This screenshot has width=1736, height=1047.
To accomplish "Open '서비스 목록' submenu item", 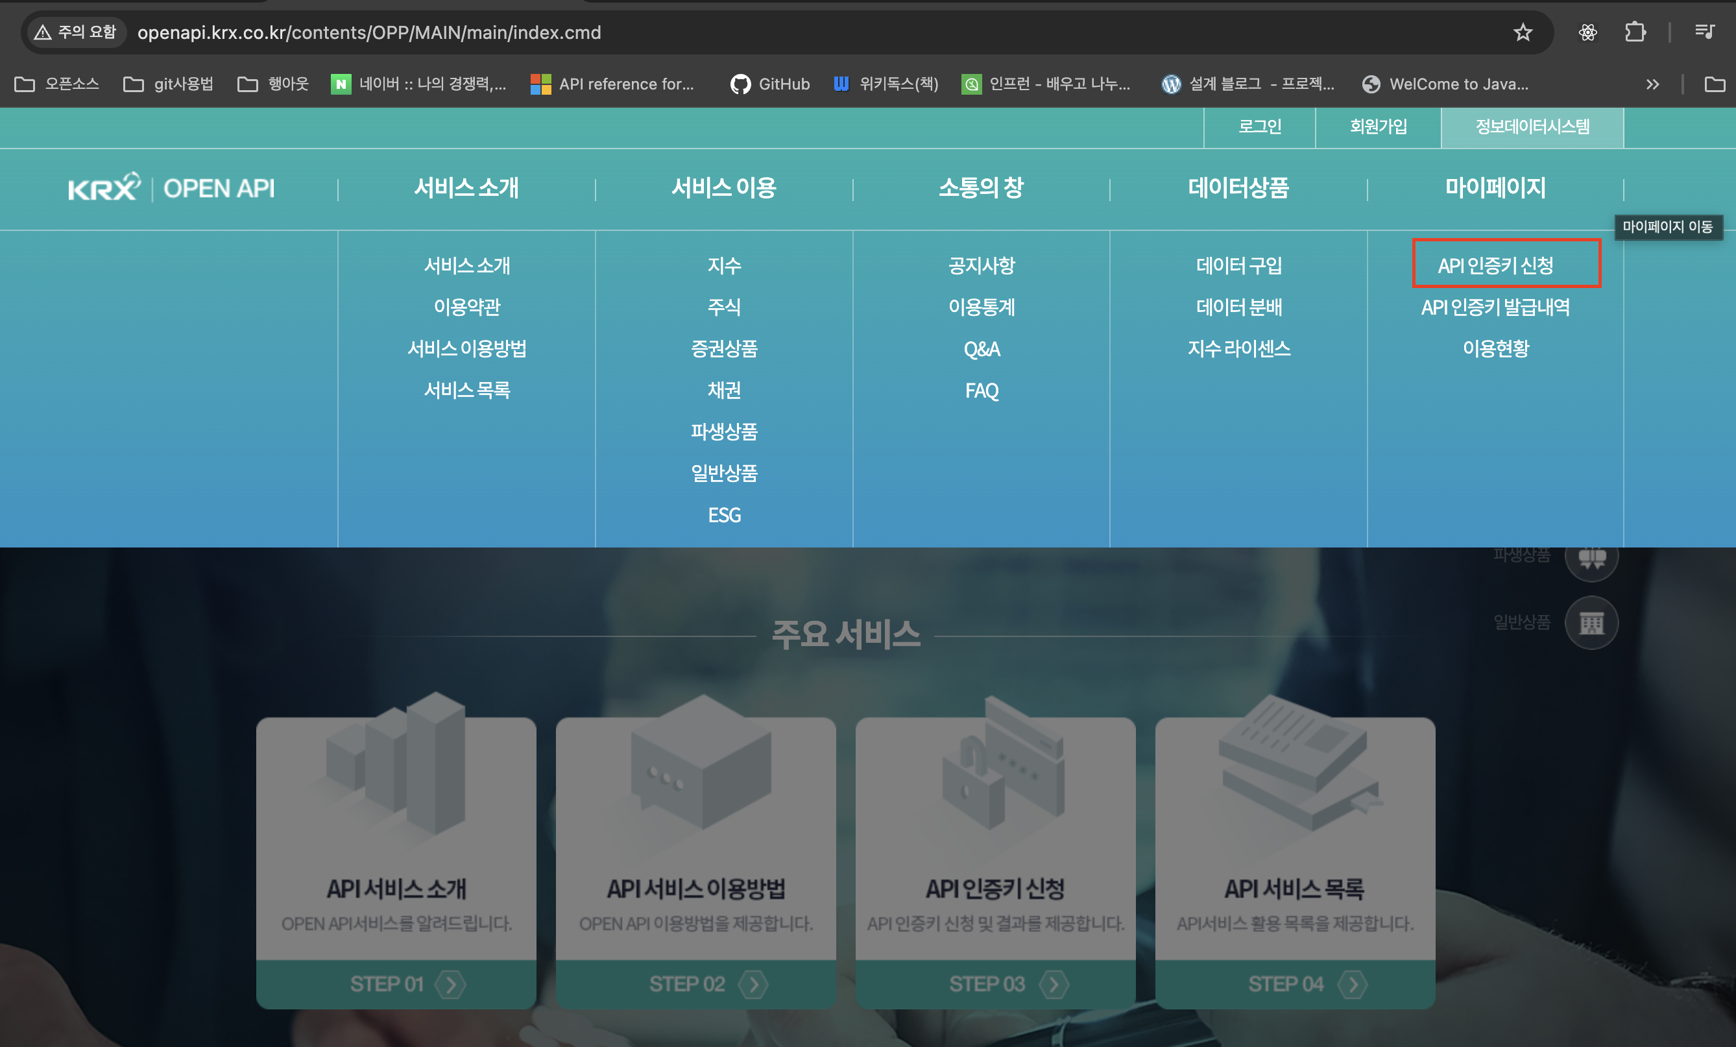I will pos(466,391).
